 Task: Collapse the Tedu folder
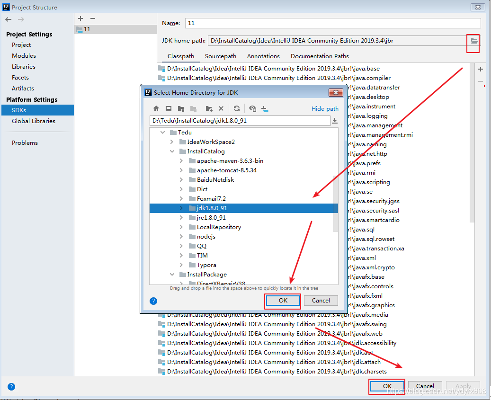(162, 133)
